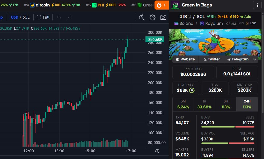The width and height of the screenshot is (264, 159).
Task: Open the Telegram link
Action: [238, 59]
